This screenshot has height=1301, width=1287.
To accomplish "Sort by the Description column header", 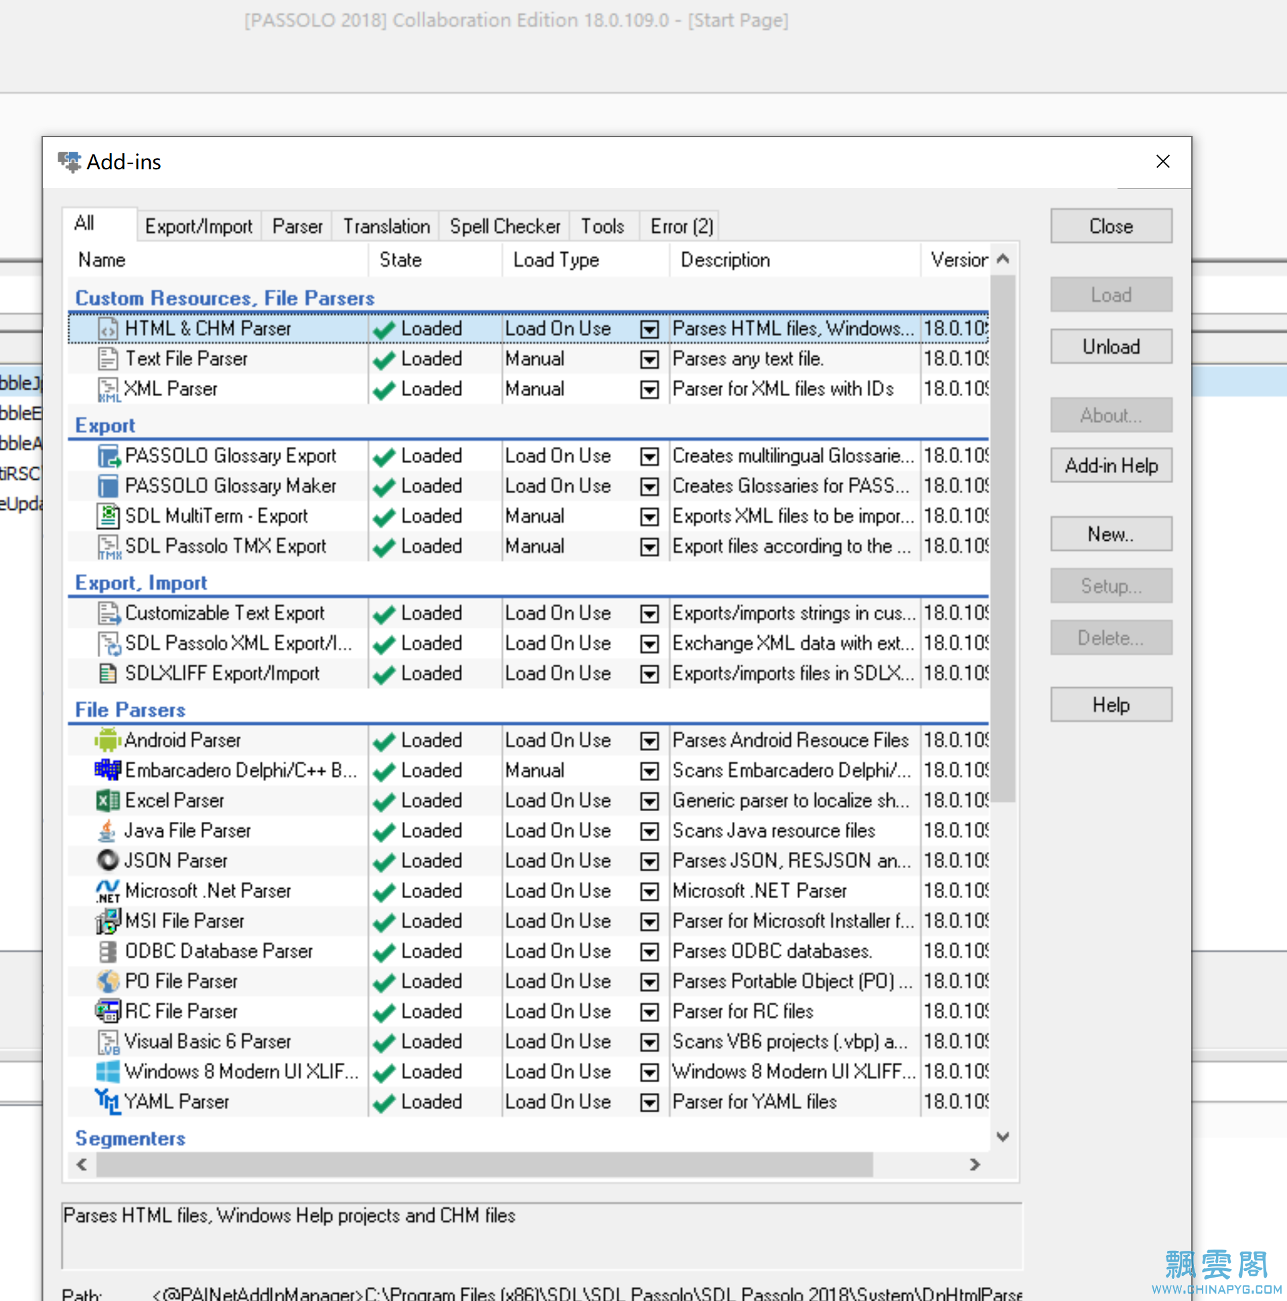I will [x=795, y=260].
